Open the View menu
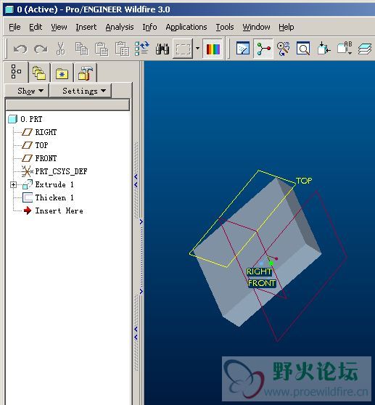The width and height of the screenshot is (375, 405). (x=59, y=27)
